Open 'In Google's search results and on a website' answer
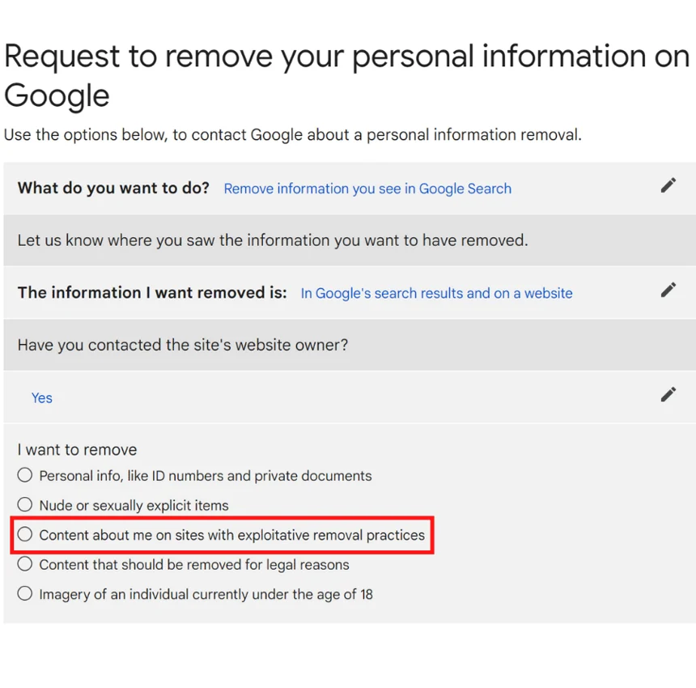The width and height of the screenshot is (696, 688). (437, 293)
